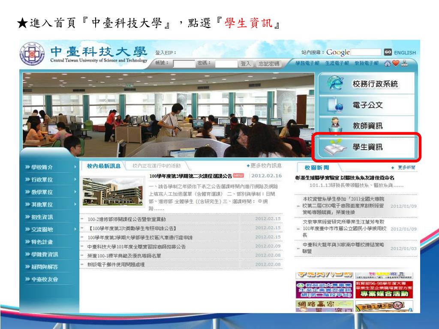Expand the 交流園地 sidebar arrow
Screen dimensions: 439x329
[x=75, y=229]
